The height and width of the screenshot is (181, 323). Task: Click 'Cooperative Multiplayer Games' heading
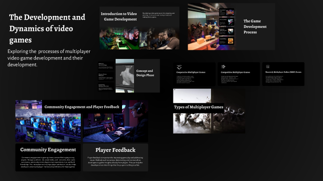(x=191, y=72)
